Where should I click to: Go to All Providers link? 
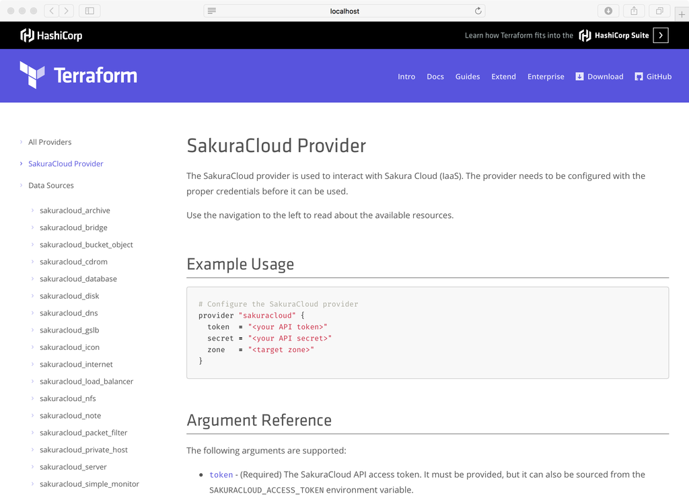50,142
